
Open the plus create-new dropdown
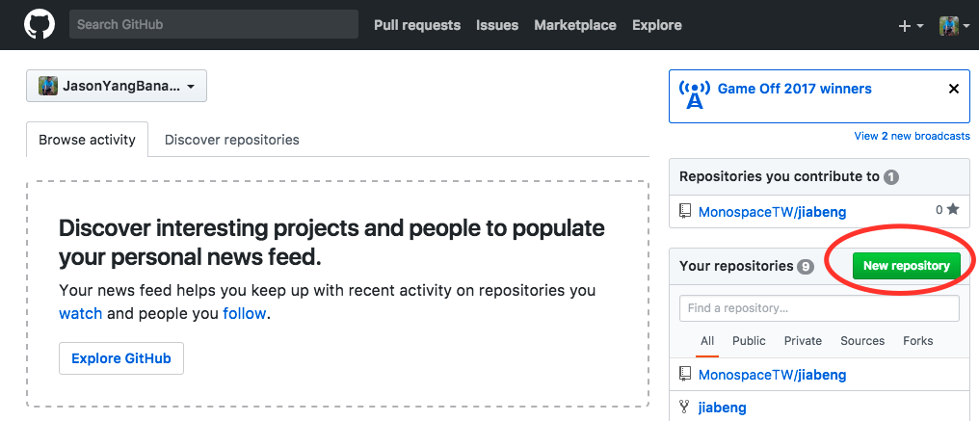coord(911,26)
